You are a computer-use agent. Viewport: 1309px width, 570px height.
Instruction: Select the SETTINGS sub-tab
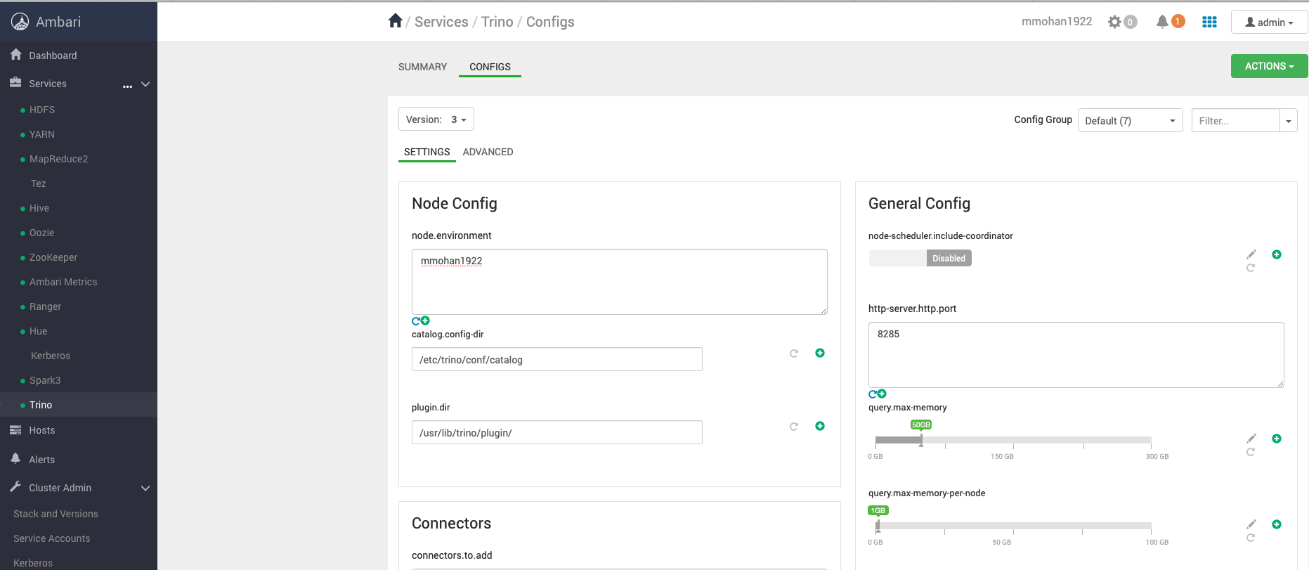coord(426,152)
